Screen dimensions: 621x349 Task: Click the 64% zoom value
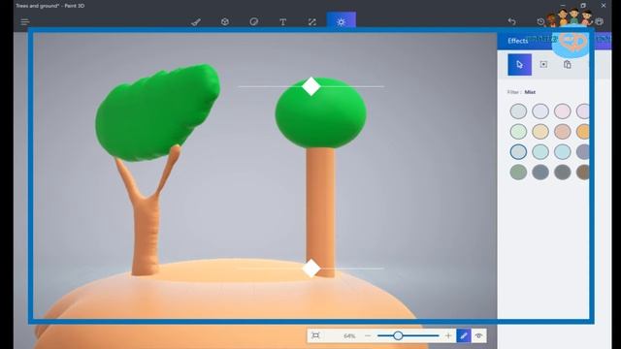349,336
